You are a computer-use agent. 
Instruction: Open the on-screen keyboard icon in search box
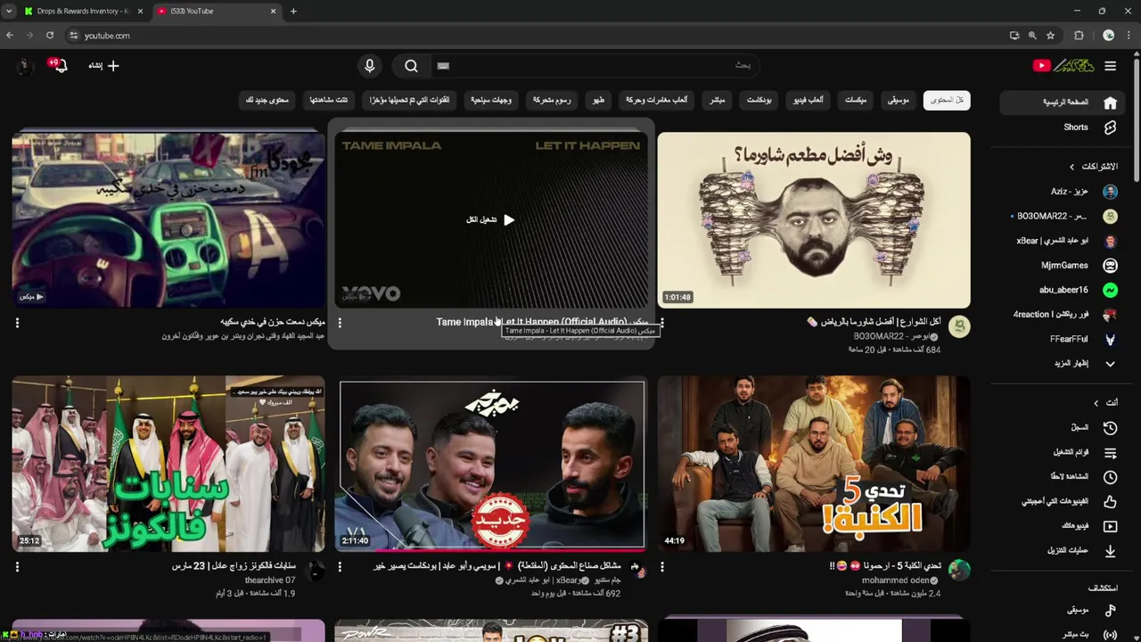pyautogui.click(x=443, y=65)
